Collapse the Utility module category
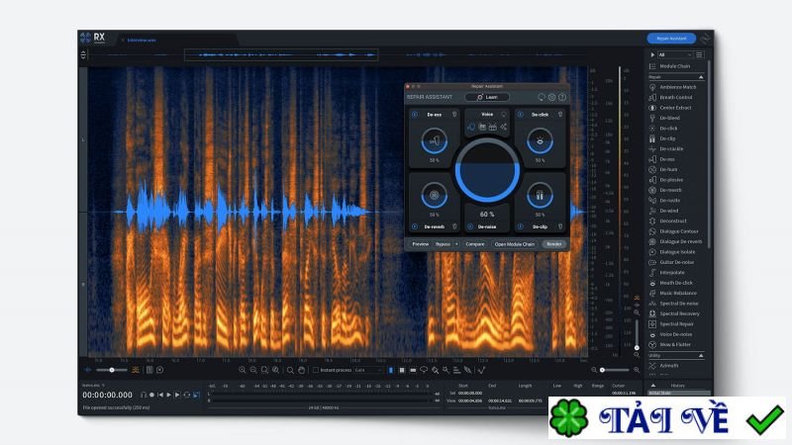 click(701, 356)
